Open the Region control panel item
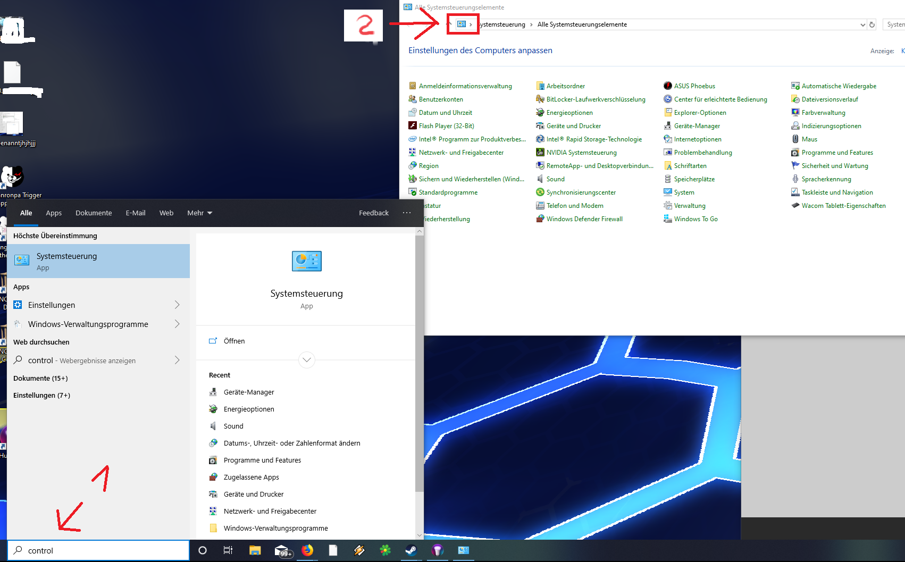The width and height of the screenshot is (905, 562). (429, 166)
